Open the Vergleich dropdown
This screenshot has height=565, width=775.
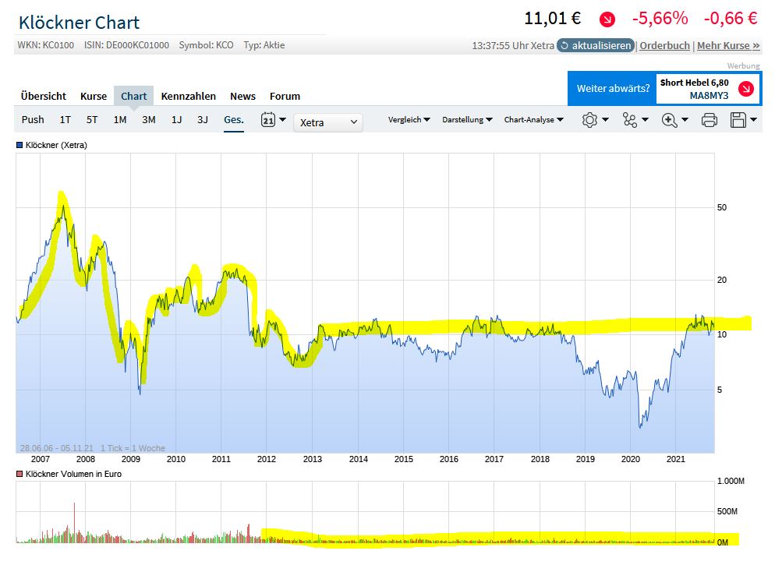409,119
